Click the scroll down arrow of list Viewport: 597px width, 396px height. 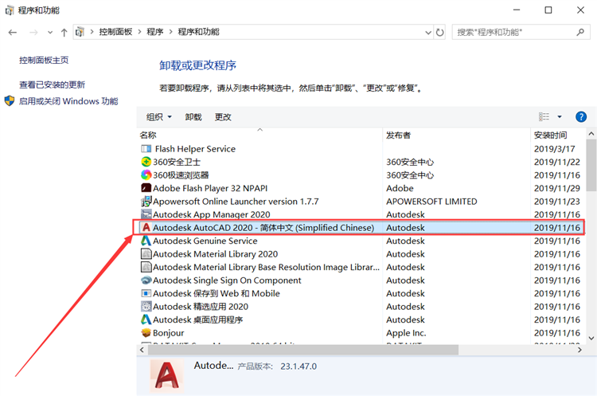click(591, 338)
